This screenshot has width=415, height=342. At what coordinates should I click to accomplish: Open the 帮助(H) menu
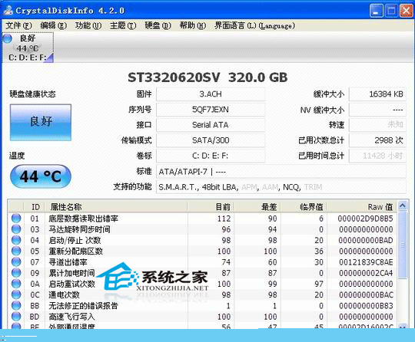(193, 25)
